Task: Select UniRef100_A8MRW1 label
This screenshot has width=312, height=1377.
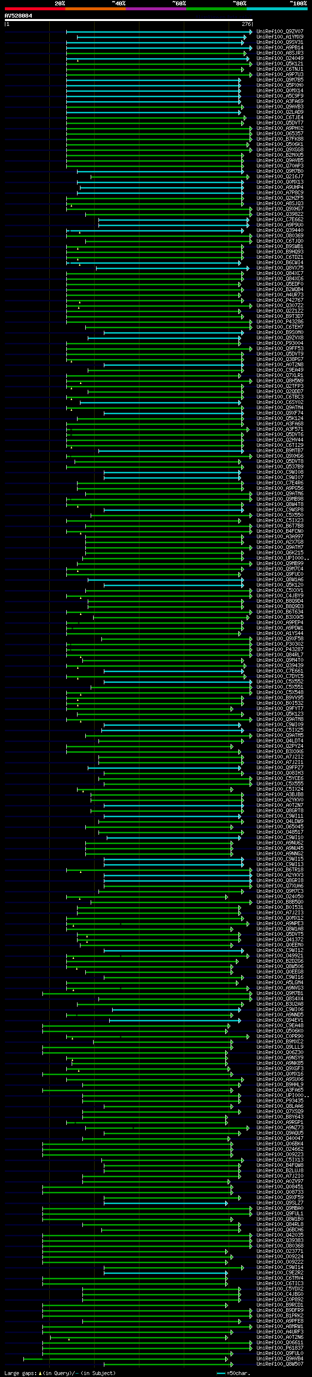Action: coord(280,1326)
